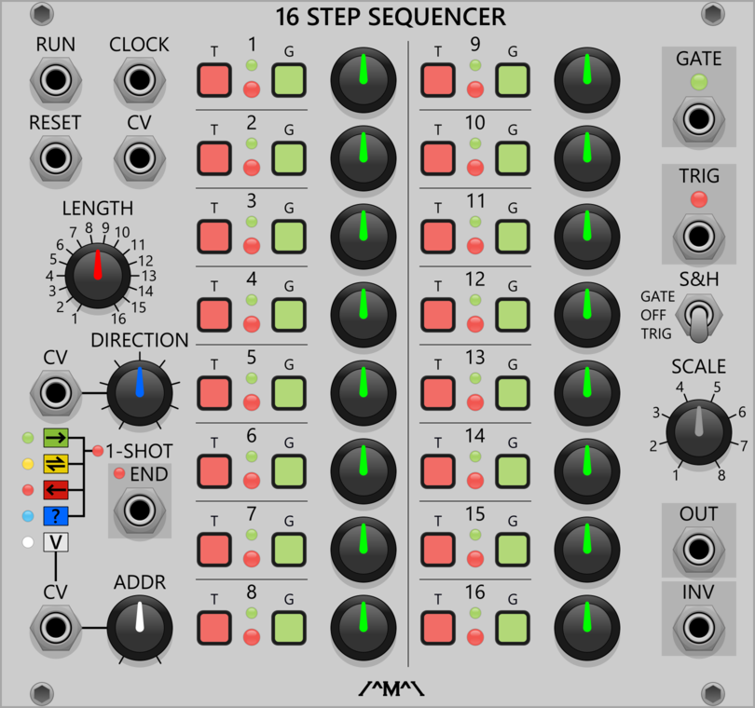This screenshot has height=708, width=755.
Task: Toggle the 1-SHOT red light button
Action: click(x=98, y=451)
